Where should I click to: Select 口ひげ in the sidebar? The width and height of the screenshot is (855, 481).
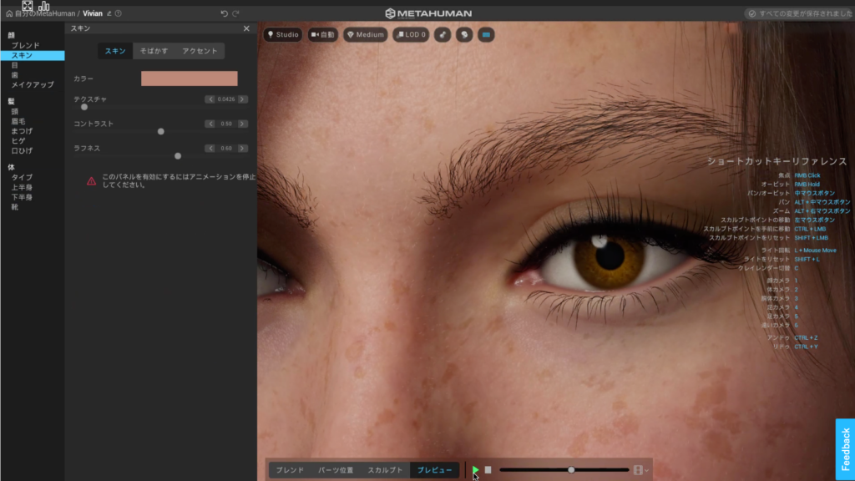click(22, 150)
